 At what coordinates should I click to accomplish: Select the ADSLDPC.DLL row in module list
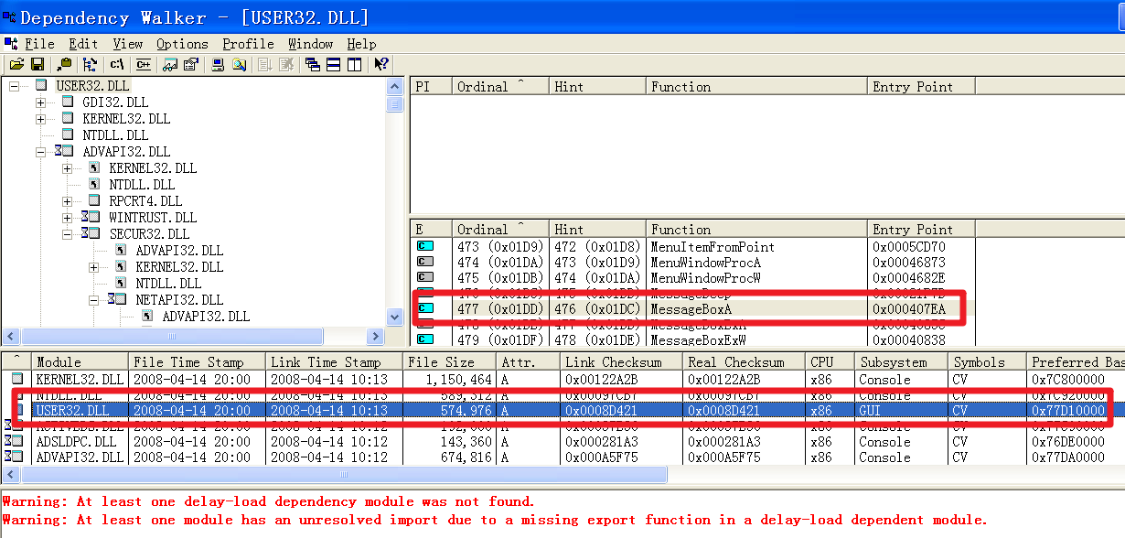[562, 441]
